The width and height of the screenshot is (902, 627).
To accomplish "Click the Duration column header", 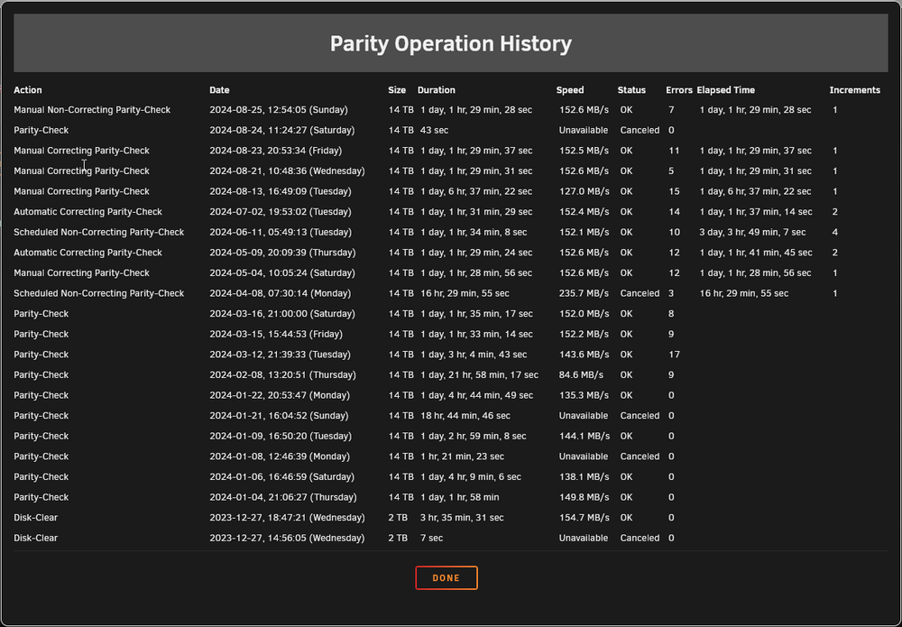I will (436, 89).
